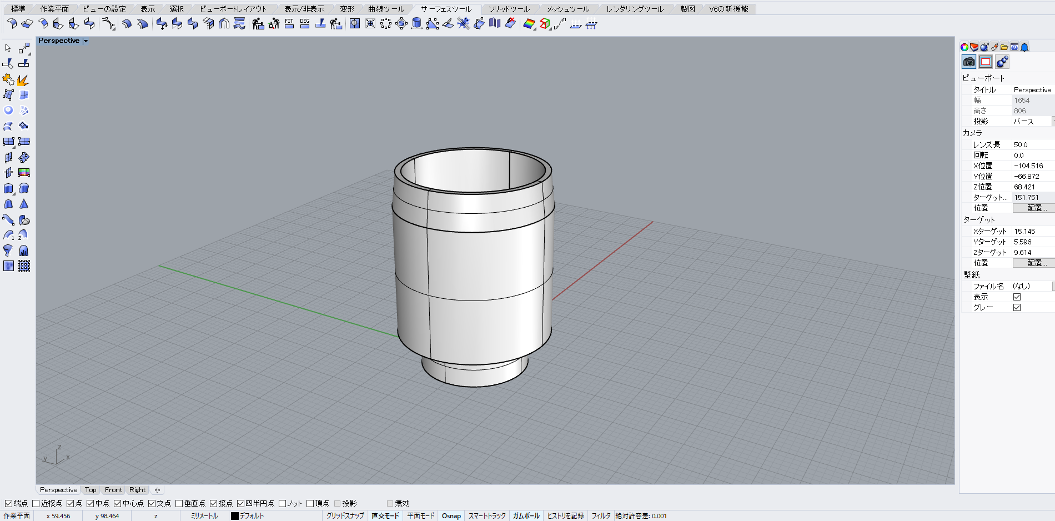
Task: Click the blue cylinder icon in surface toolbar
Action: (x=417, y=23)
